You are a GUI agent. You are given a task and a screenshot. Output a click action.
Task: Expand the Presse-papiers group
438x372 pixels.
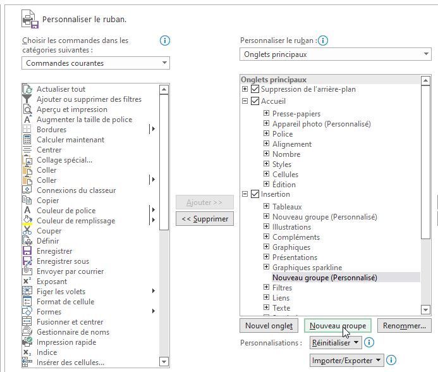[x=267, y=113]
